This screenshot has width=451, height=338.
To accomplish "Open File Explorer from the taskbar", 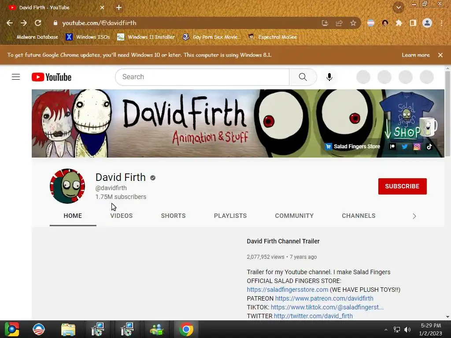I will pos(68,329).
